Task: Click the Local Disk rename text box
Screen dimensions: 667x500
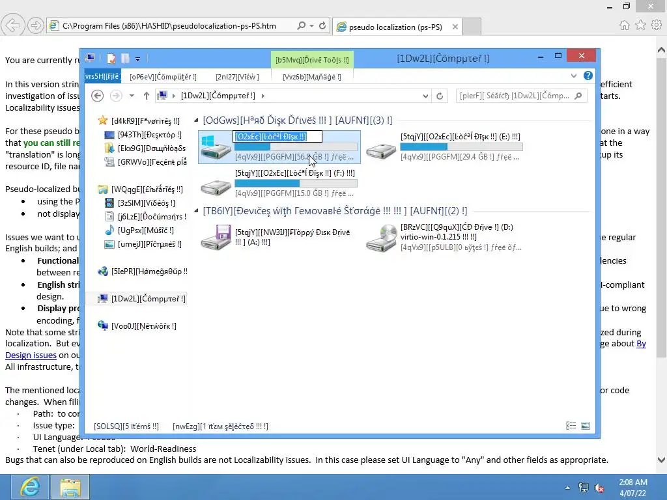Action: [x=277, y=137]
